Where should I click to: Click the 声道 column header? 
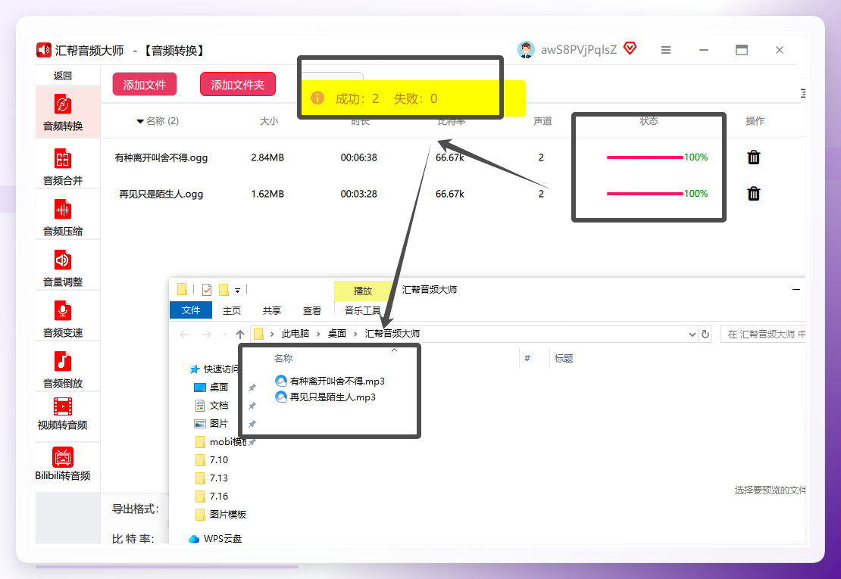point(542,121)
